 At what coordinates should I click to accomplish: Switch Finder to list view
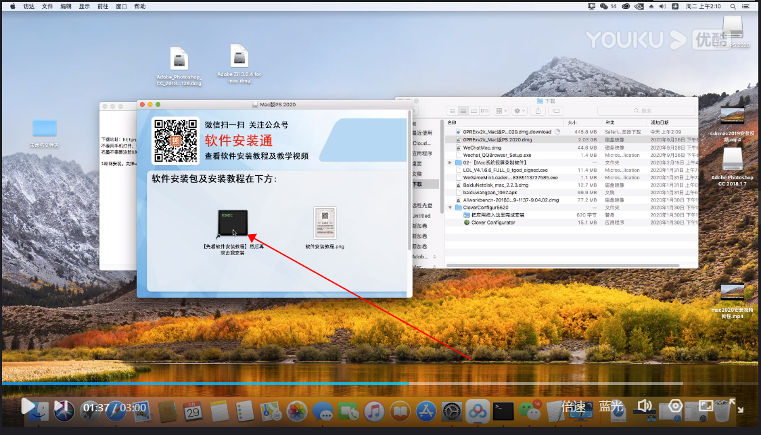pos(463,110)
